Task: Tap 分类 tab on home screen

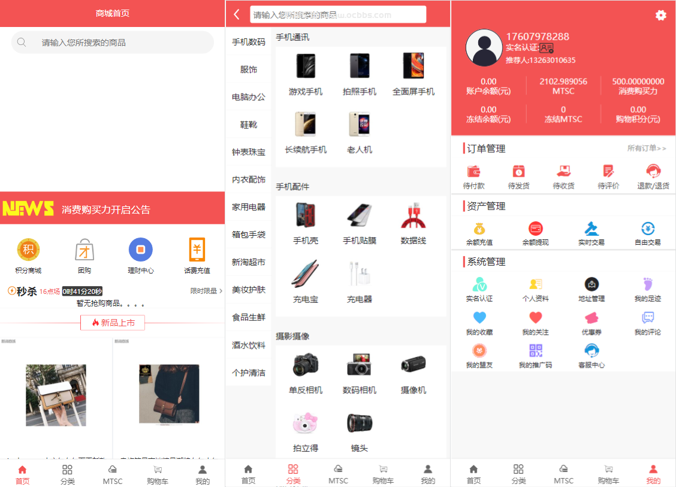Action: pos(67,474)
